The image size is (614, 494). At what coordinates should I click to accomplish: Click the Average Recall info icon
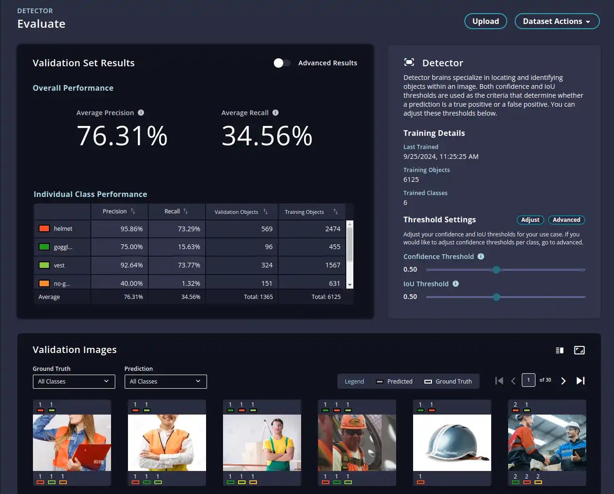coord(276,113)
